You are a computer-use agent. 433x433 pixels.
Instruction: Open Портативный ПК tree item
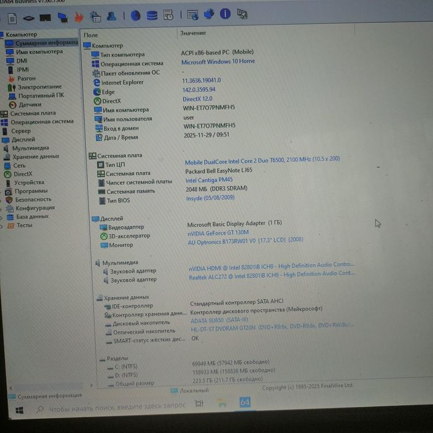coord(41,95)
